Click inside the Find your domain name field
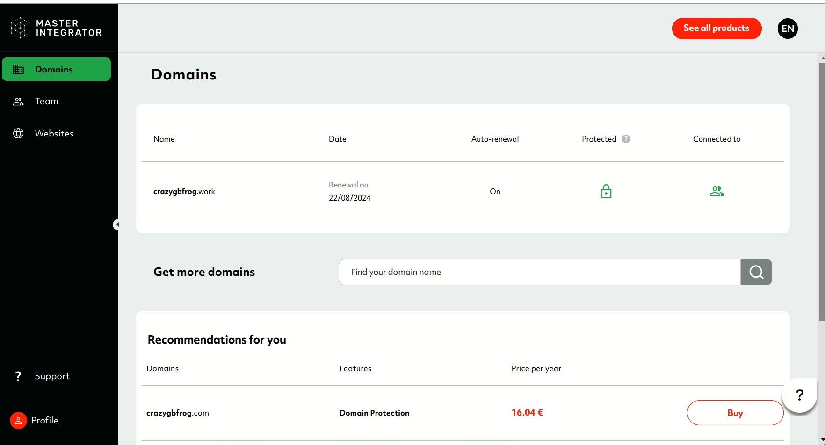This screenshot has width=825, height=445. (538, 272)
